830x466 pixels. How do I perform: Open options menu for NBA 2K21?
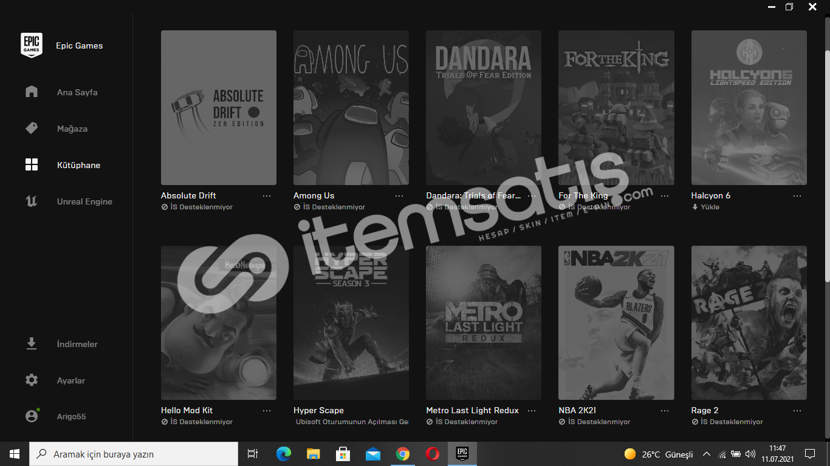pyautogui.click(x=665, y=410)
